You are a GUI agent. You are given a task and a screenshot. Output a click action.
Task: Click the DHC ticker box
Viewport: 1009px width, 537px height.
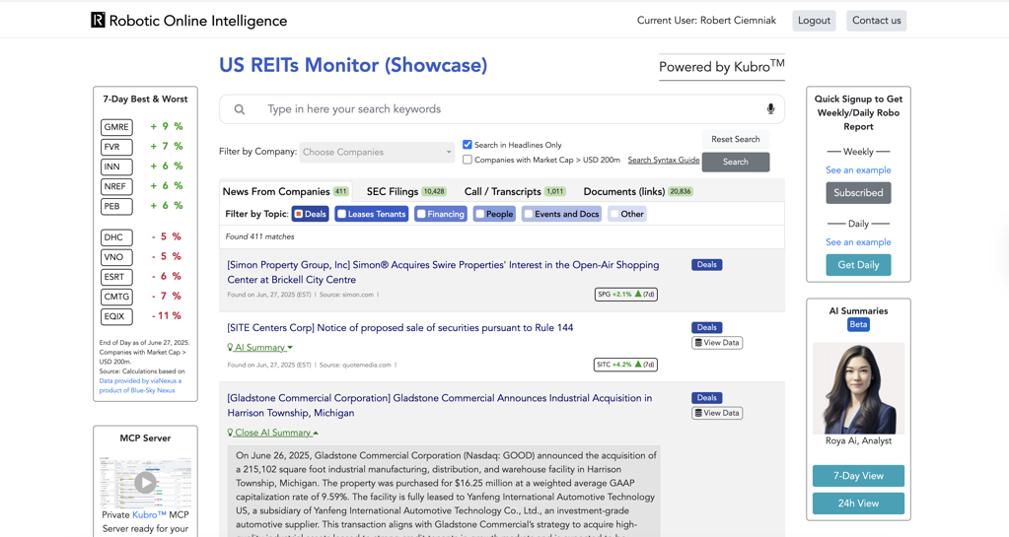(116, 237)
